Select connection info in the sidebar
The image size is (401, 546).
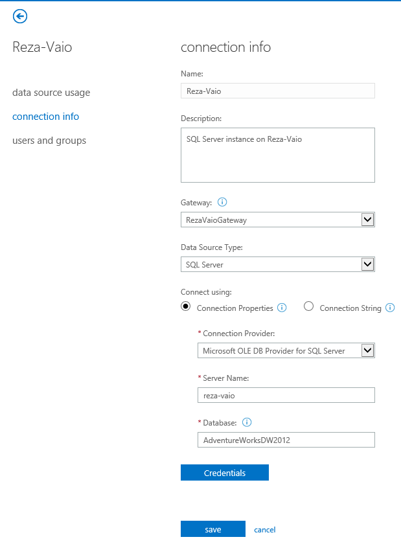[45, 117]
